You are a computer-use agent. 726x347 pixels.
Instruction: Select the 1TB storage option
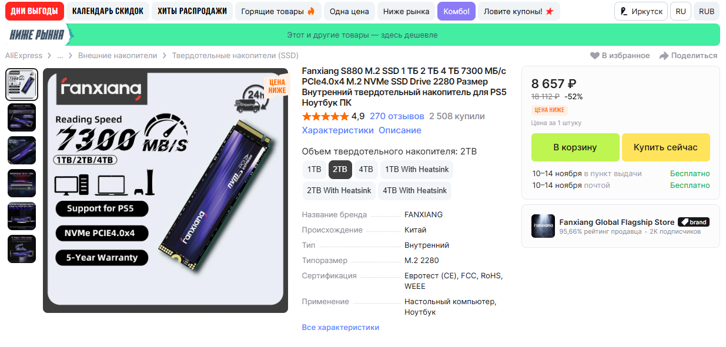(315, 170)
